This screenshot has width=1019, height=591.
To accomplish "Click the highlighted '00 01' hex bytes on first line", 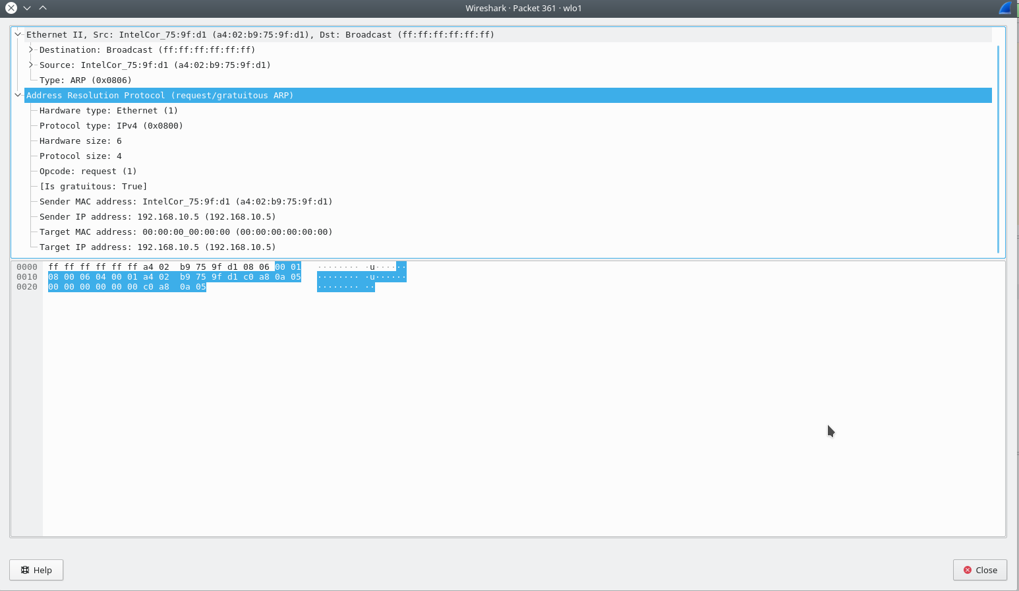I will point(288,267).
